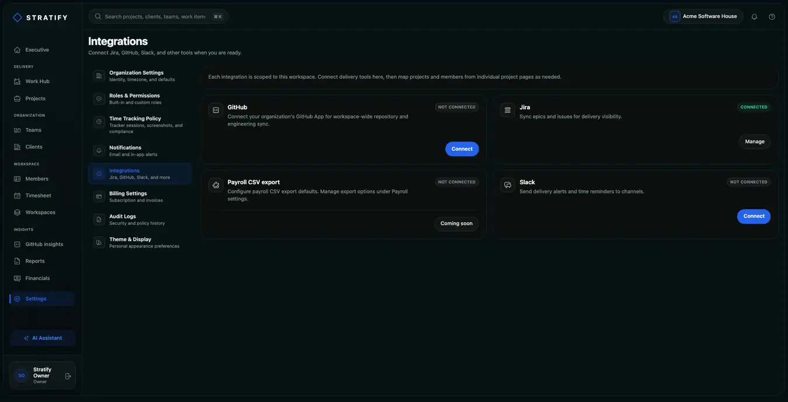Click the Jira integration card icon
788x402 pixels.
pyautogui.click(x=508, y=110)
